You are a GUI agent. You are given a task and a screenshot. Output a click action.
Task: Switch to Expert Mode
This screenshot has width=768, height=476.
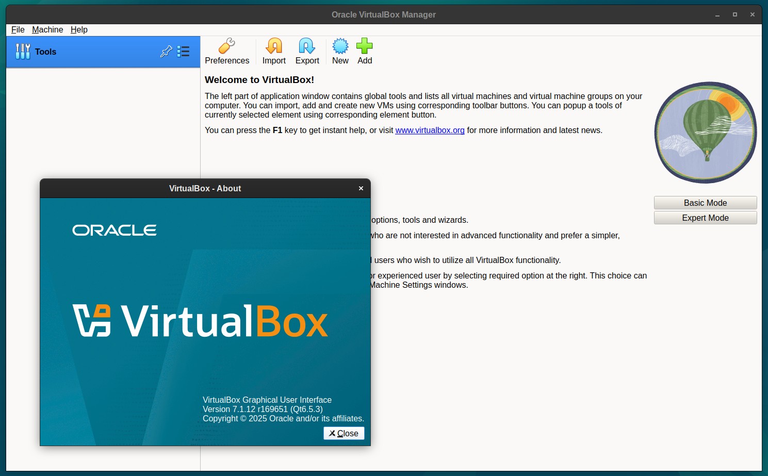(x=705, y=218)
